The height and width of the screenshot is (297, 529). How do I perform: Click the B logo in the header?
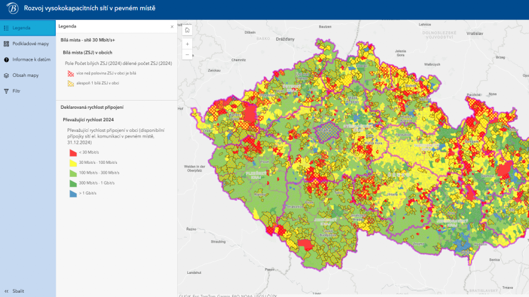click(12, 9)
